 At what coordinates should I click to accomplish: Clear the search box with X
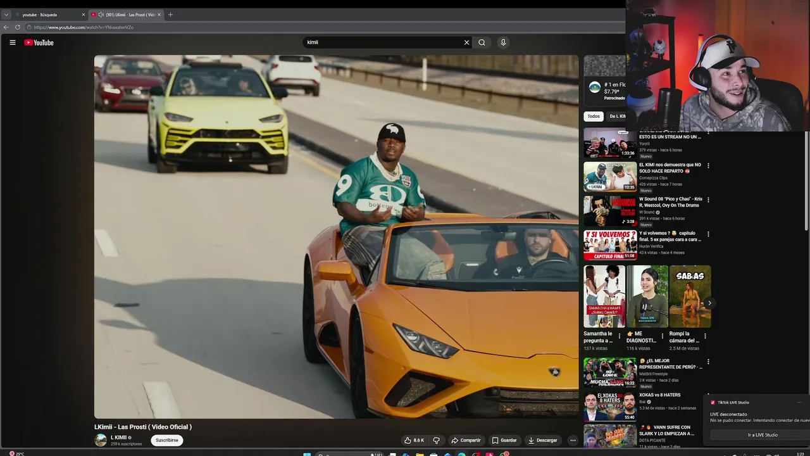click(466, 42)
